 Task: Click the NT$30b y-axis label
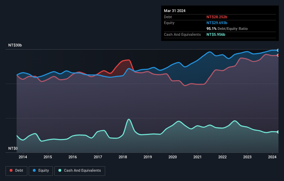point(15,45)
